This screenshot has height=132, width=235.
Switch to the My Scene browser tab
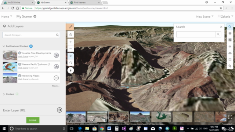click(51, 3)
